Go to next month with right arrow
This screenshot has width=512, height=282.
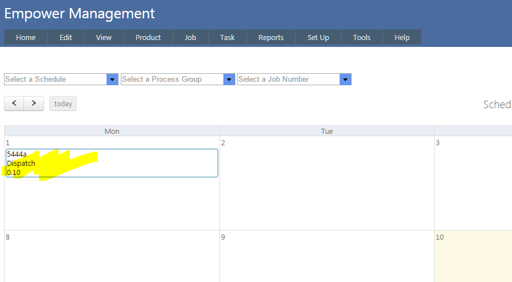click(34, 104)
